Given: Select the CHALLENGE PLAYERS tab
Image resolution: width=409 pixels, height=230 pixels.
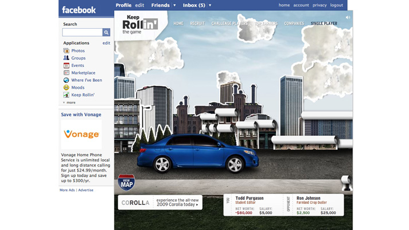Looking at the screenshot, I should coord(229,23).
